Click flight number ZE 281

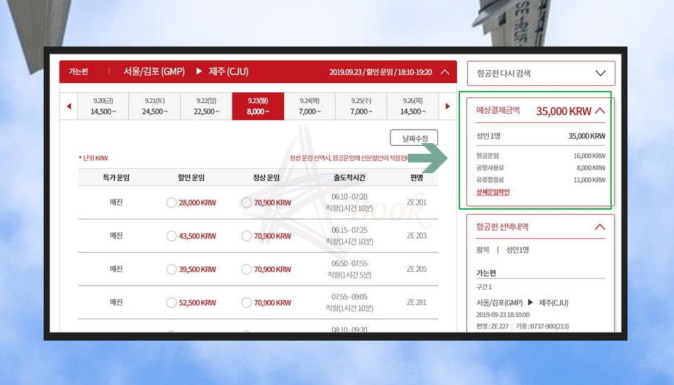click(x=416, y=302)
